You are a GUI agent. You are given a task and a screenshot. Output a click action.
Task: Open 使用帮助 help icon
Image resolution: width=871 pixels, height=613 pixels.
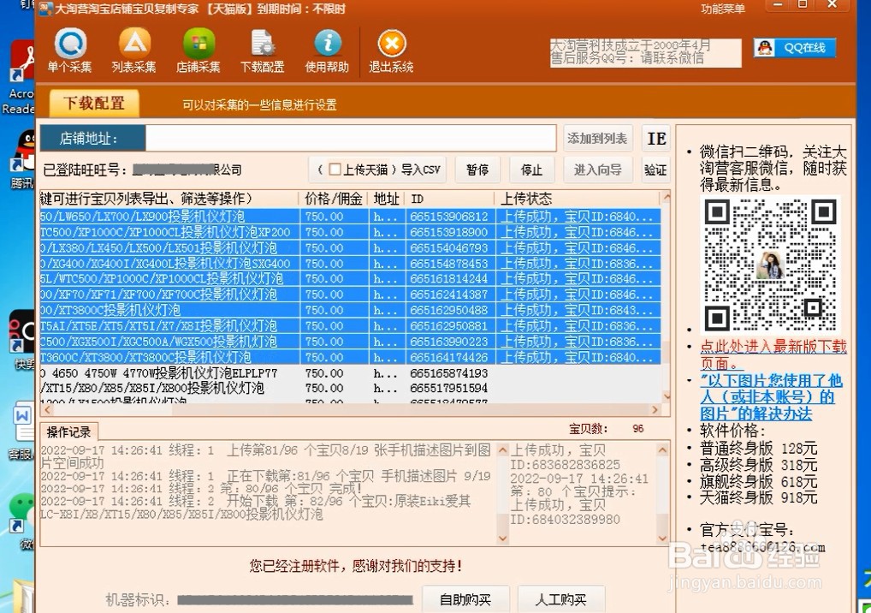(x=327, y=51)
